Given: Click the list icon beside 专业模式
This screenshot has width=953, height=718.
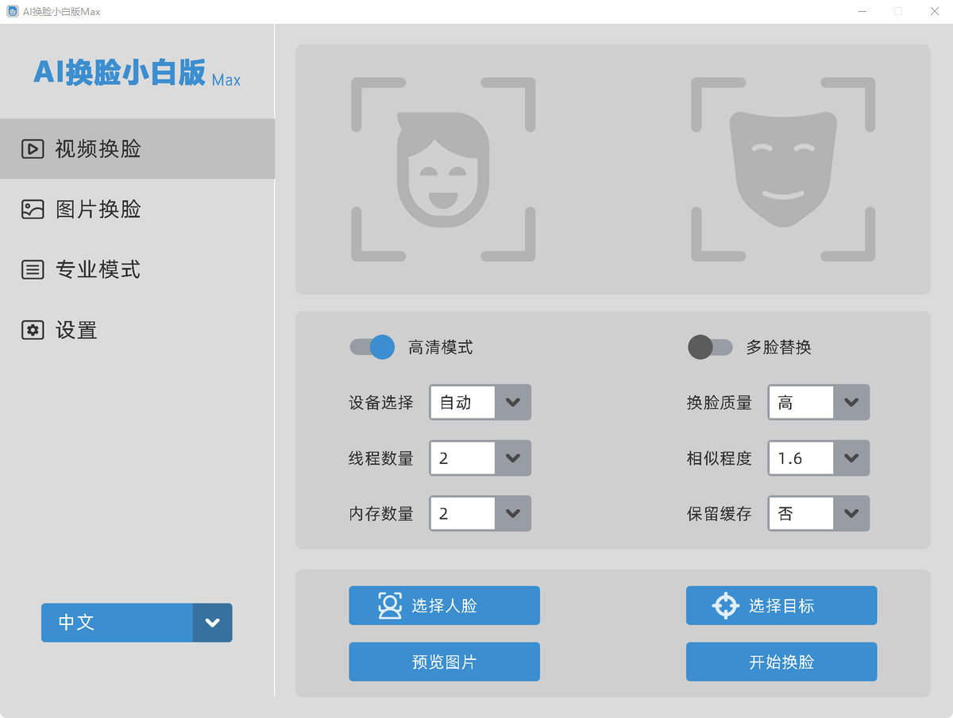Looking at the screenshot, I should pos(33,270).
